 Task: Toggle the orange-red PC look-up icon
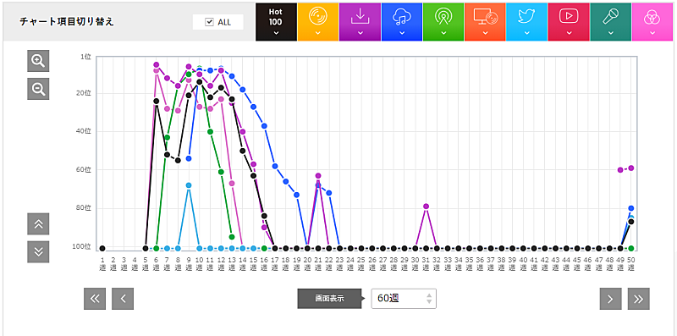click(485, 22)
